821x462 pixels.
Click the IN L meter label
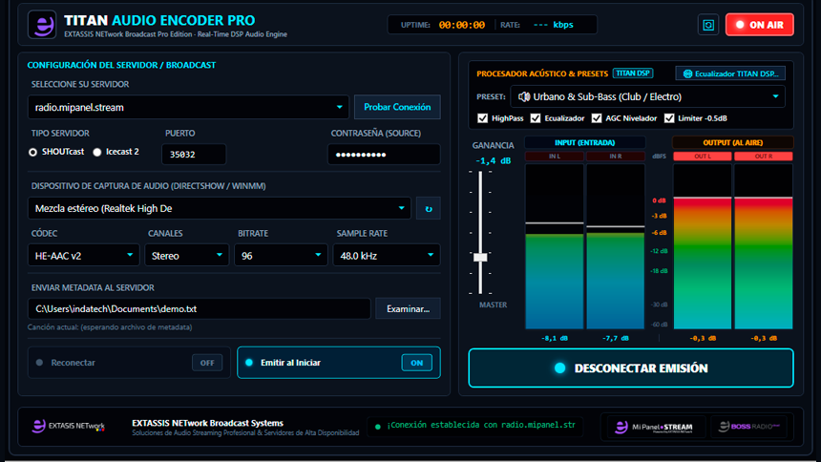pos(555,157)
